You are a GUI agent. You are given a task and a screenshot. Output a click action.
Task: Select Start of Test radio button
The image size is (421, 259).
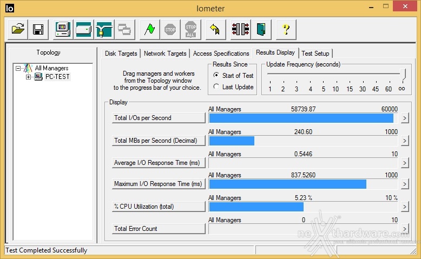(216, 75)
